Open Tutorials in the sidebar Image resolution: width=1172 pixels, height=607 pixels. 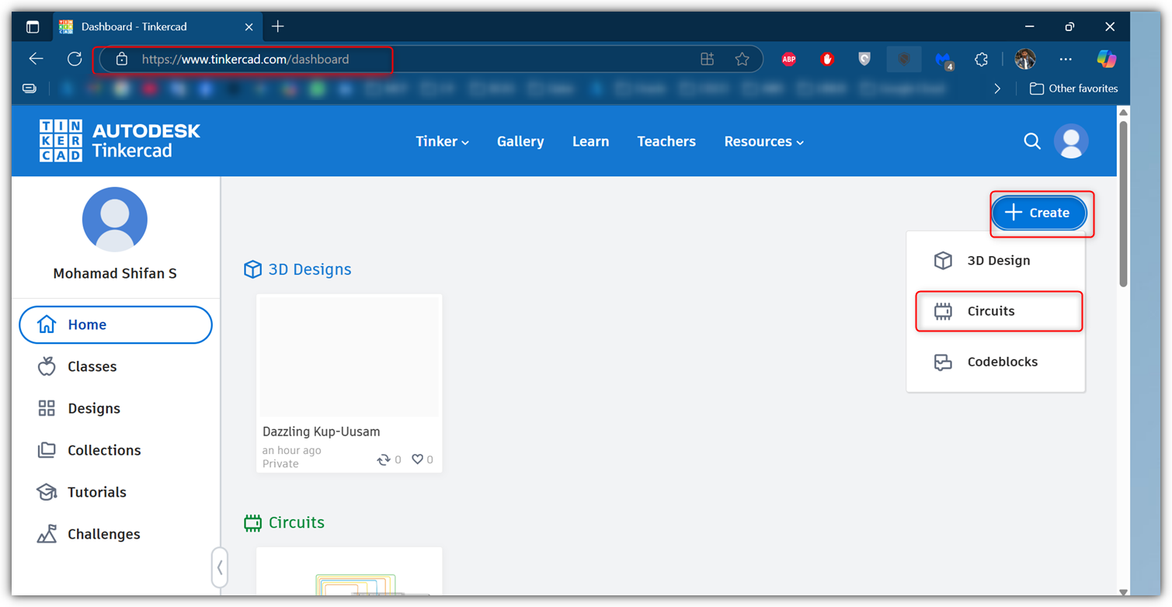pos(116,492)
